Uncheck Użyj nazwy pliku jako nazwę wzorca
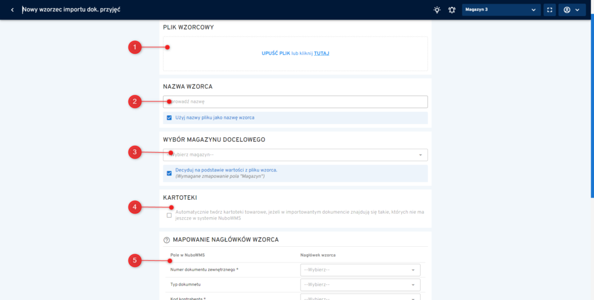Viewport: 594px width, 300px height. tap(169, 118)
